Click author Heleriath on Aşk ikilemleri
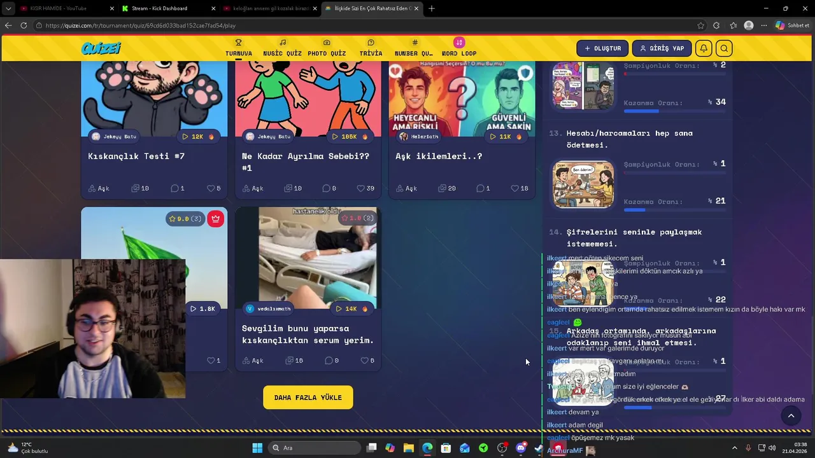Viewport: 815px width, 458px height. tap(419, 137)
